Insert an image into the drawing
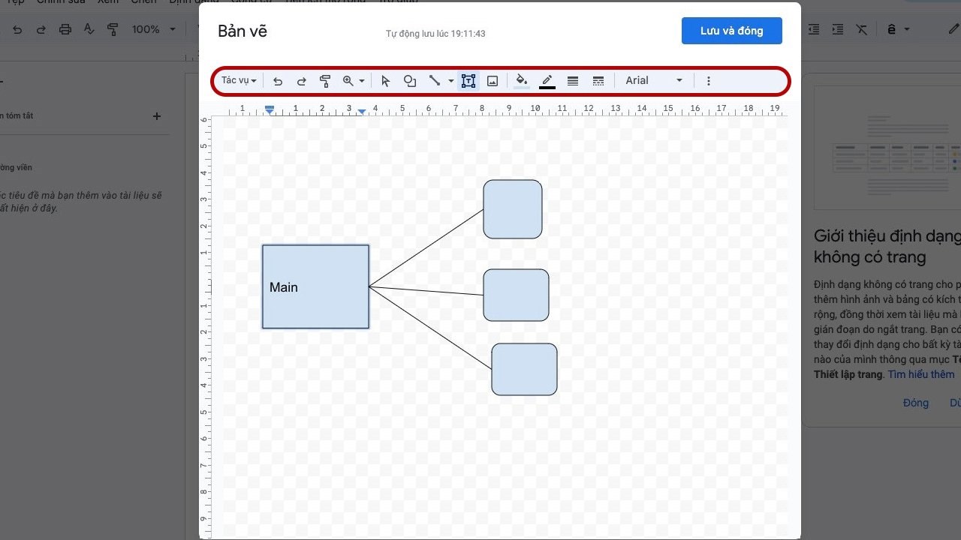This screenshot has height=540, width=961. click(493, 81)
